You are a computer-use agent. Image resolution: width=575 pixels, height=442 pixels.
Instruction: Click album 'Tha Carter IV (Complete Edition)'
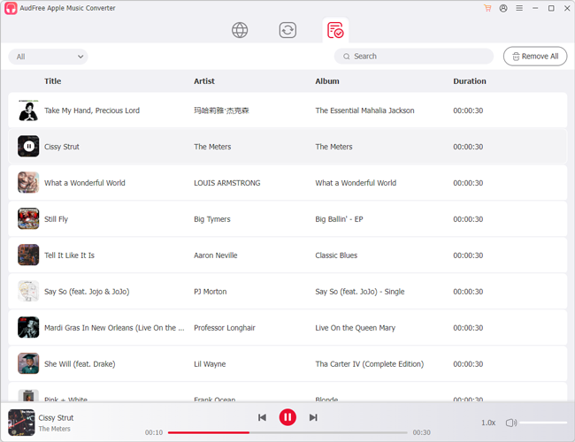click(x=369, y=364)
